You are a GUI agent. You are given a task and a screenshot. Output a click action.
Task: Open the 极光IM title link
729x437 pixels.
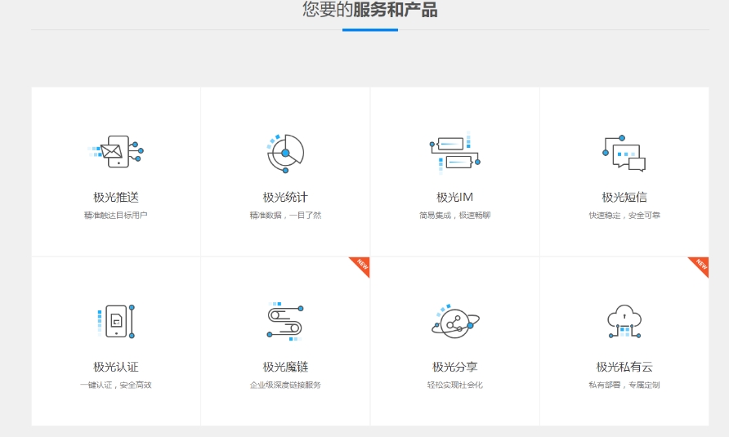point(454,197)
